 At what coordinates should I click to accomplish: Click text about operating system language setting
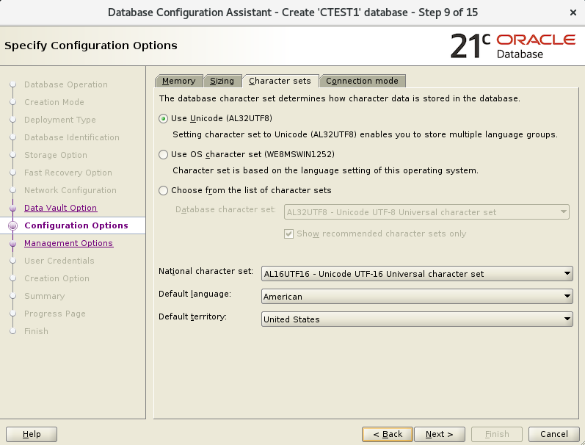pos(325,170)
